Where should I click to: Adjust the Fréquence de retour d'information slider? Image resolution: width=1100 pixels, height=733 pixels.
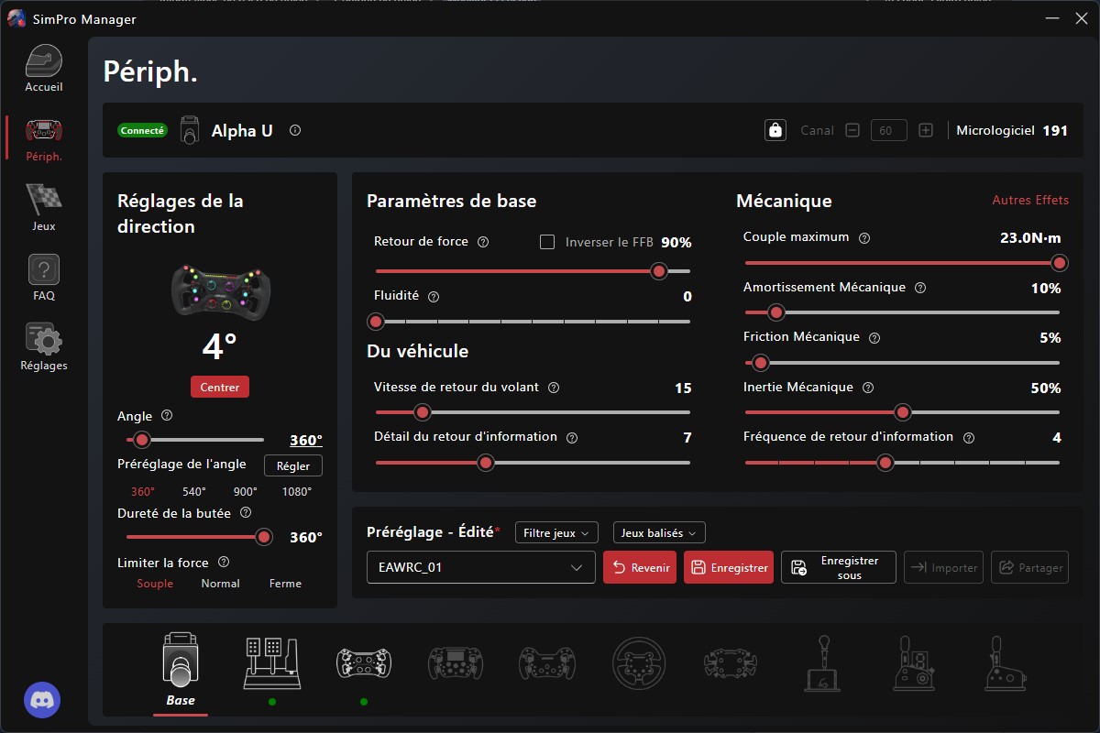885,463
